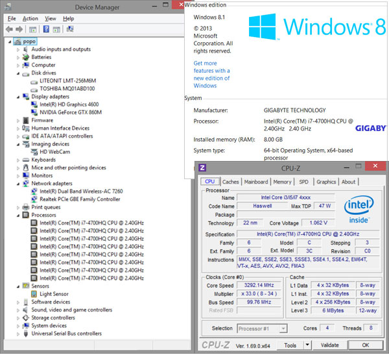Click the Code Name Haswell value
Image resolution: width=389 pixels, height=355 pixels.
tap(262, 206)
